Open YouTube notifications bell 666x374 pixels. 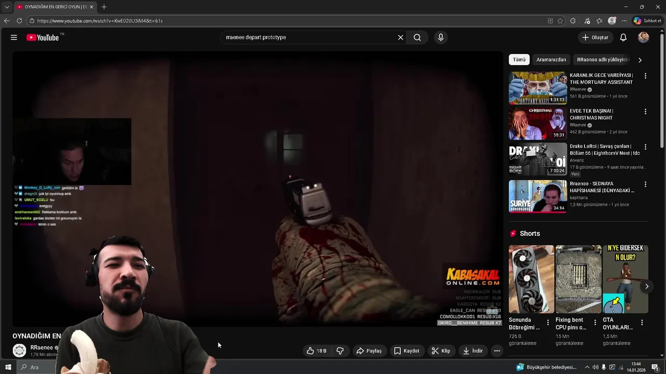[x=623, y=37]
